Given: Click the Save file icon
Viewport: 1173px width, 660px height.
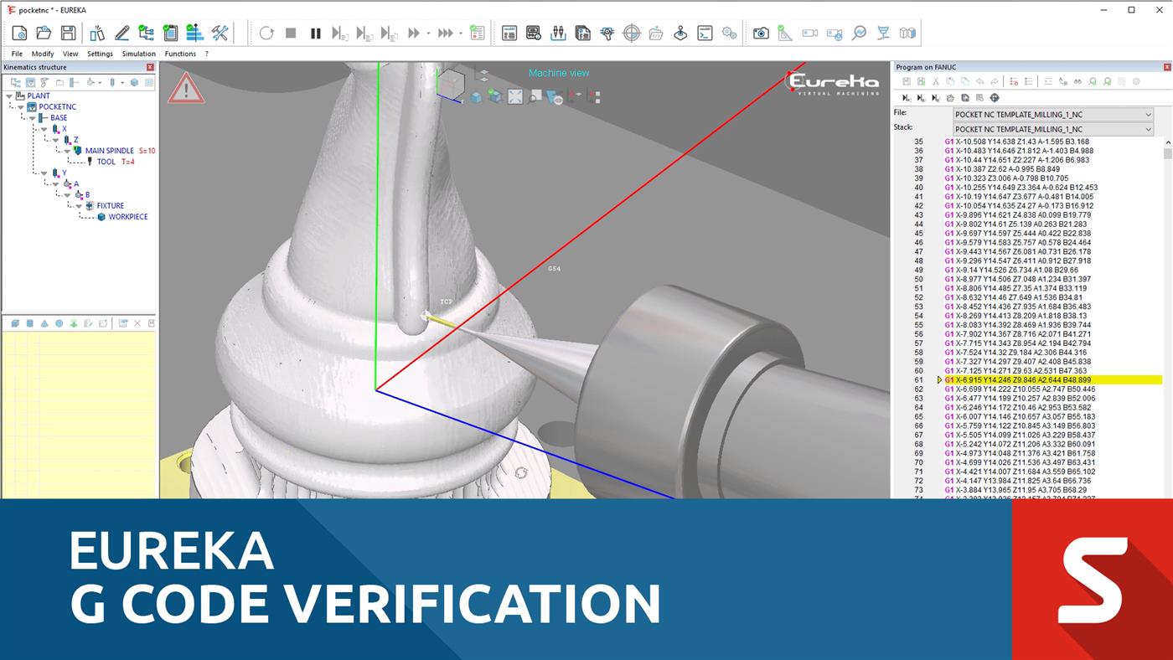Looking at the screenshot, I should pyautogui.click(x=67, y=32).
